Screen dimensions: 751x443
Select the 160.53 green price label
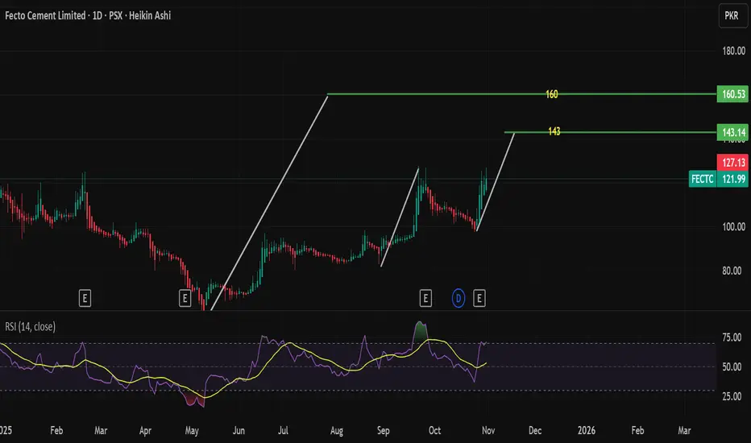coord(732,94)
